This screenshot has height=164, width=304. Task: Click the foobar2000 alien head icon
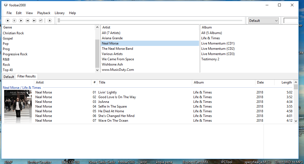tap(6, 5)
